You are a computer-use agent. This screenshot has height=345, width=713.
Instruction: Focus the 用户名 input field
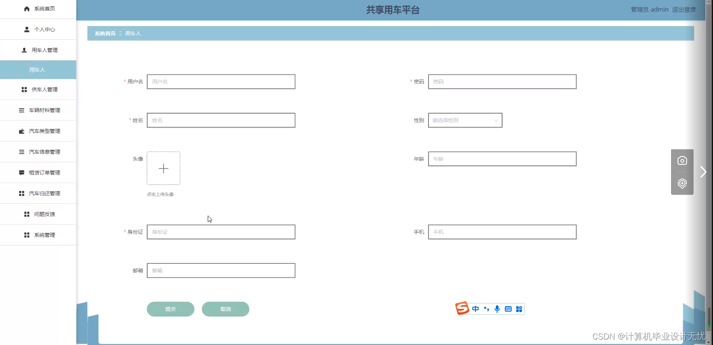(221, 82)
